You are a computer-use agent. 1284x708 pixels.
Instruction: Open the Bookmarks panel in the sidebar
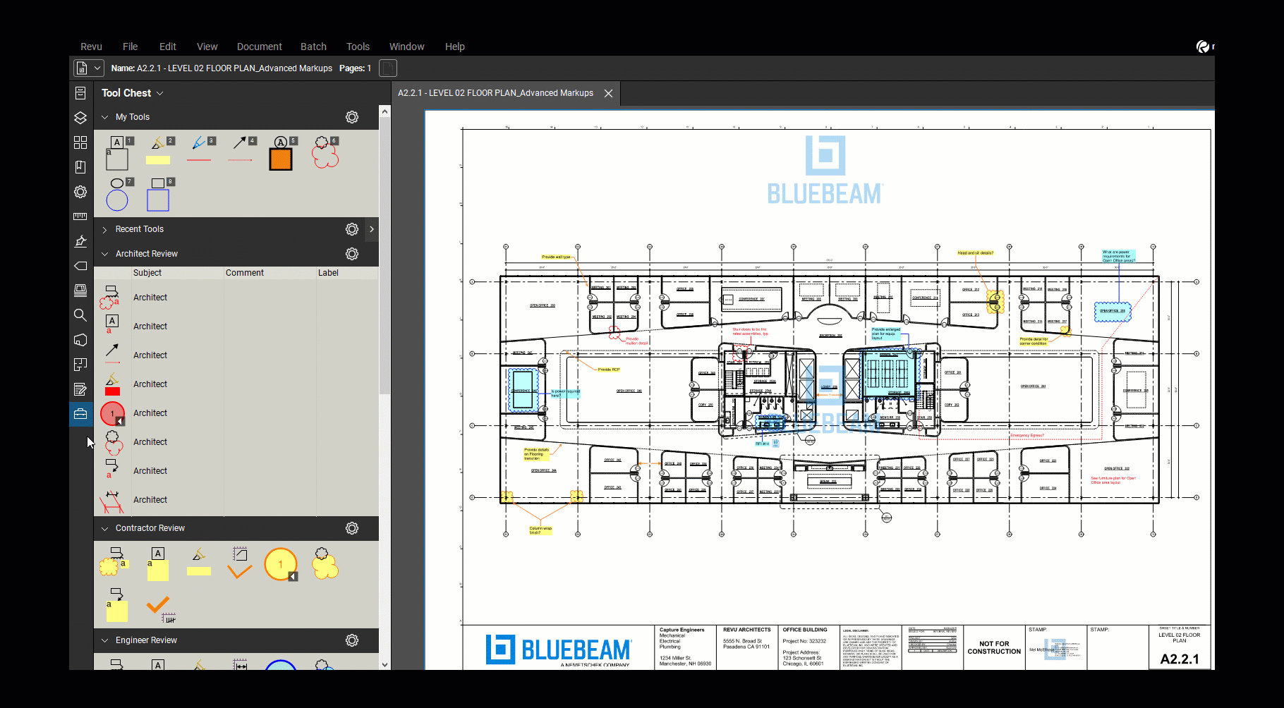80,166
